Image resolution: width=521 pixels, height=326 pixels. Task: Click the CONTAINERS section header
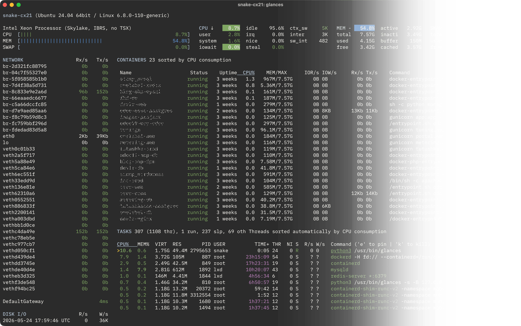(131, 60)
